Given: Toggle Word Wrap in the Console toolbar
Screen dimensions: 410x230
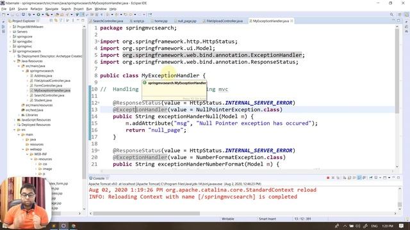Looking at the screenshot, I should tap(354, 178).
